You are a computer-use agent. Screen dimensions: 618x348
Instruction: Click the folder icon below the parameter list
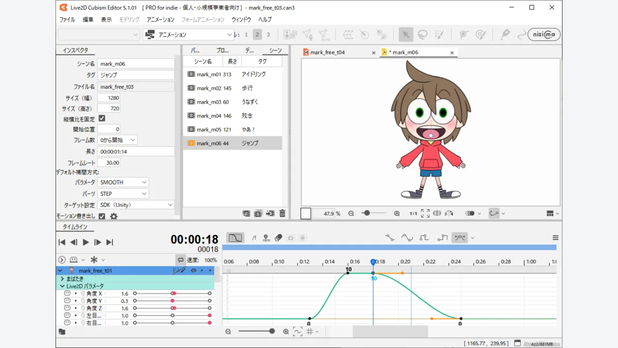(x=62, y=332)
